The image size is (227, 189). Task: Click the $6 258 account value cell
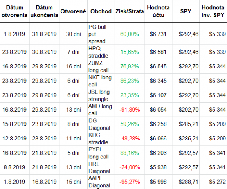[x=159, y=124]
